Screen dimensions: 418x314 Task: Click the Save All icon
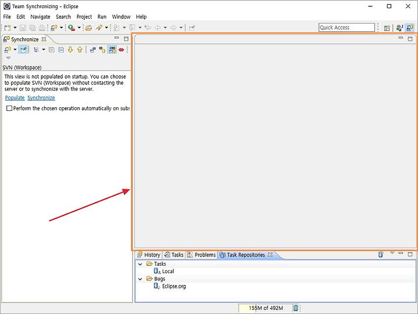(x=33, y=28)
